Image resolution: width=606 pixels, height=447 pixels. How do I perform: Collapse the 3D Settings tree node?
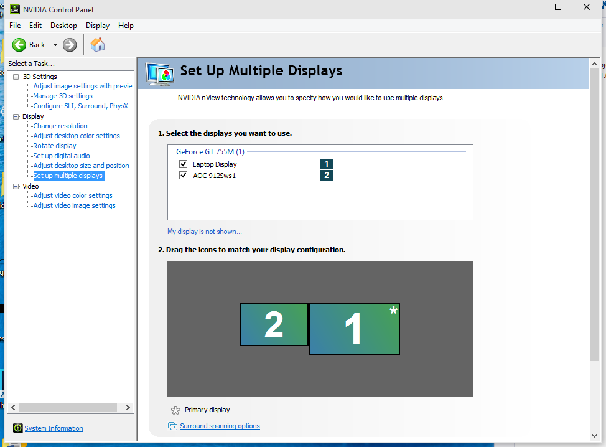[x=16, y=77]
